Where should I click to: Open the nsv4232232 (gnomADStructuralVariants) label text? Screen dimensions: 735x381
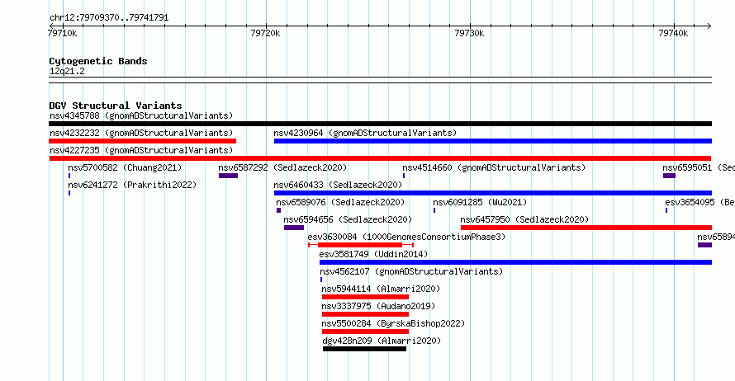(x=141, y=133)
